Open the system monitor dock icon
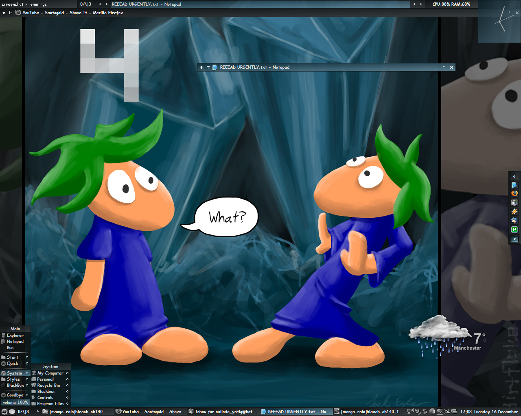The image size is (521, 416). click(514, 202)
